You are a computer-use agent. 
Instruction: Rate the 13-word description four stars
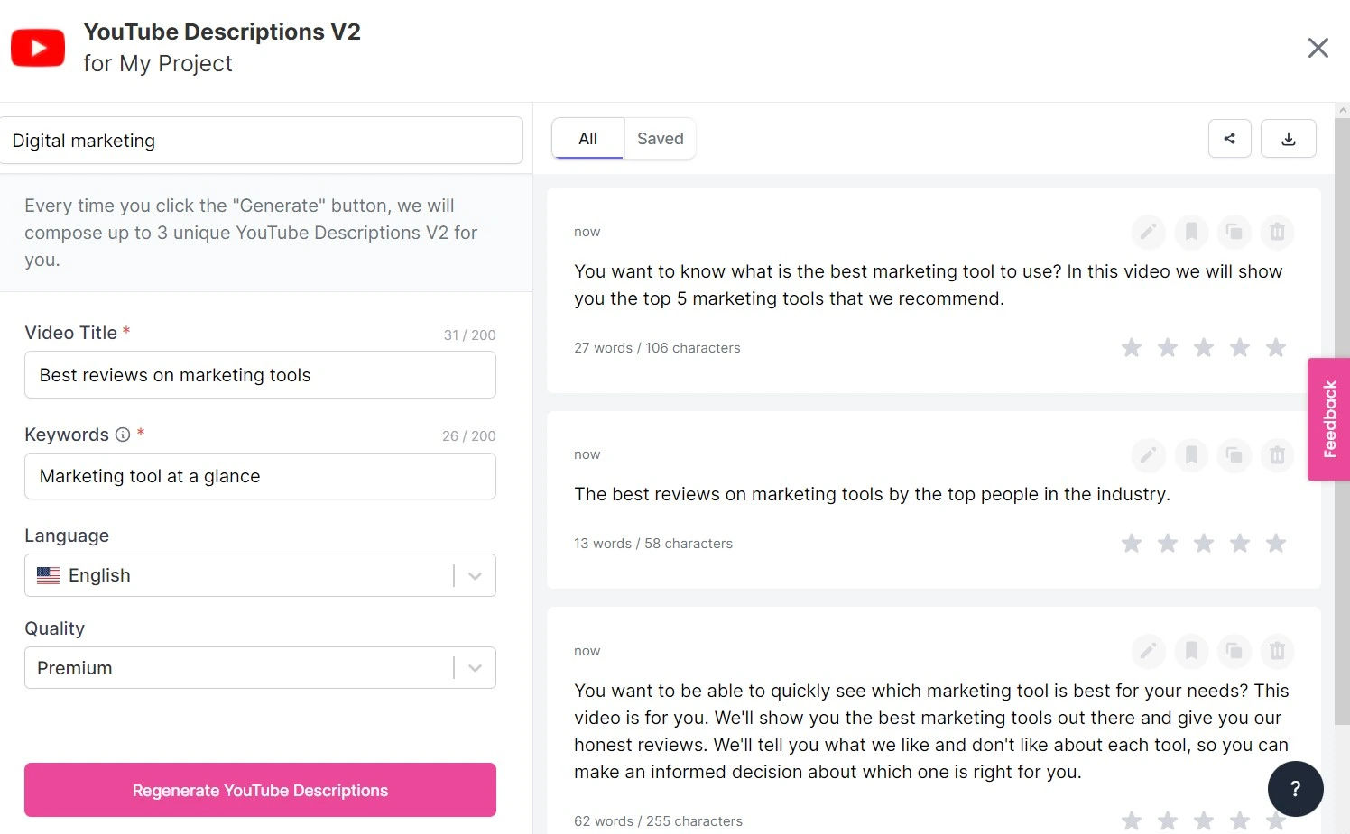1240,543
